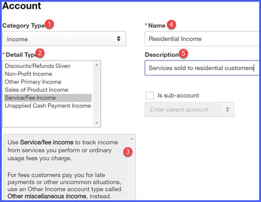
Task: Click the red number 3 callout badge
Action: pos(128,151)
